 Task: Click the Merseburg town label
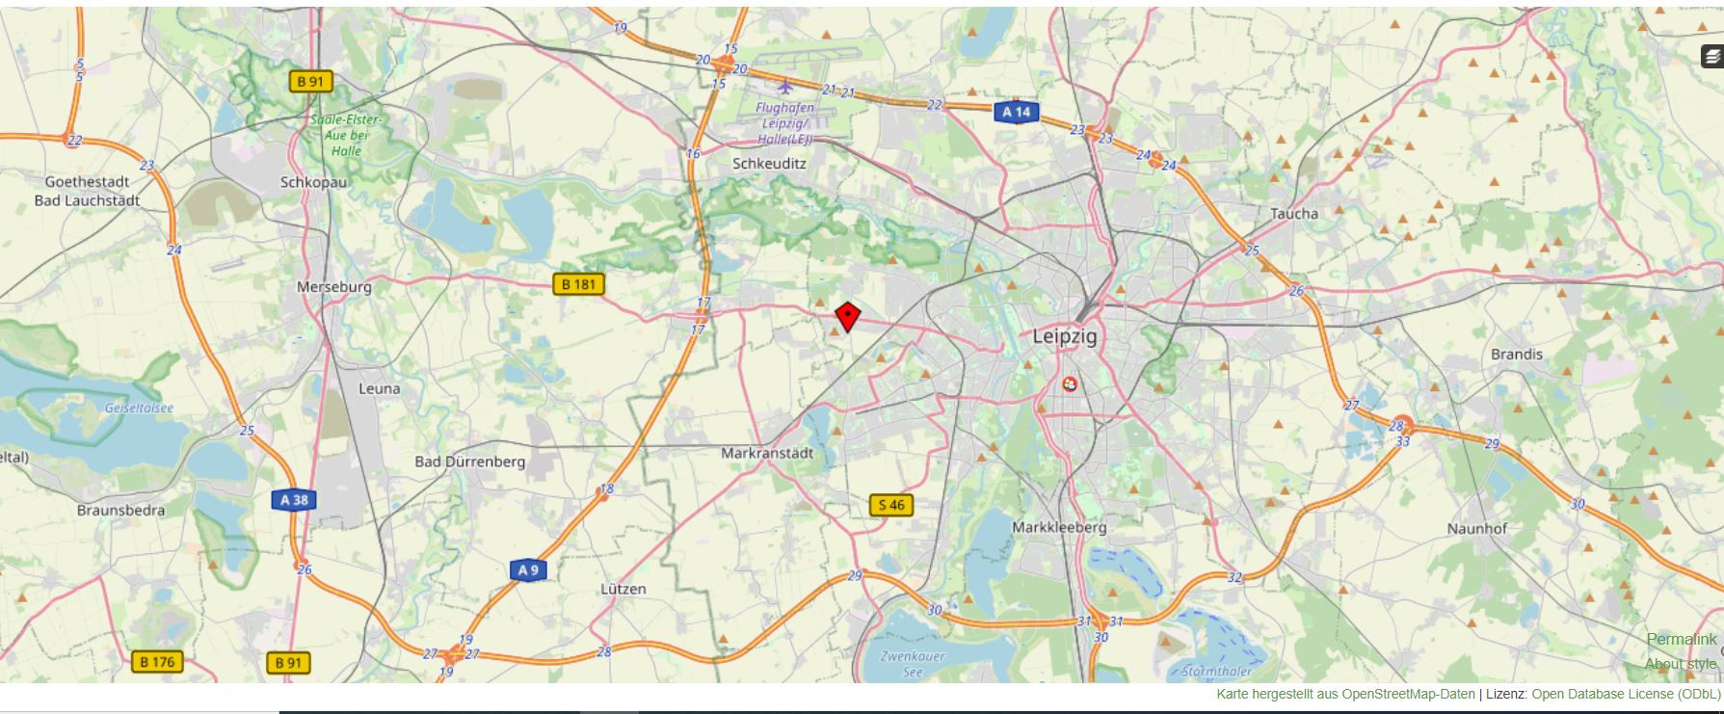[x=333, y=287]
